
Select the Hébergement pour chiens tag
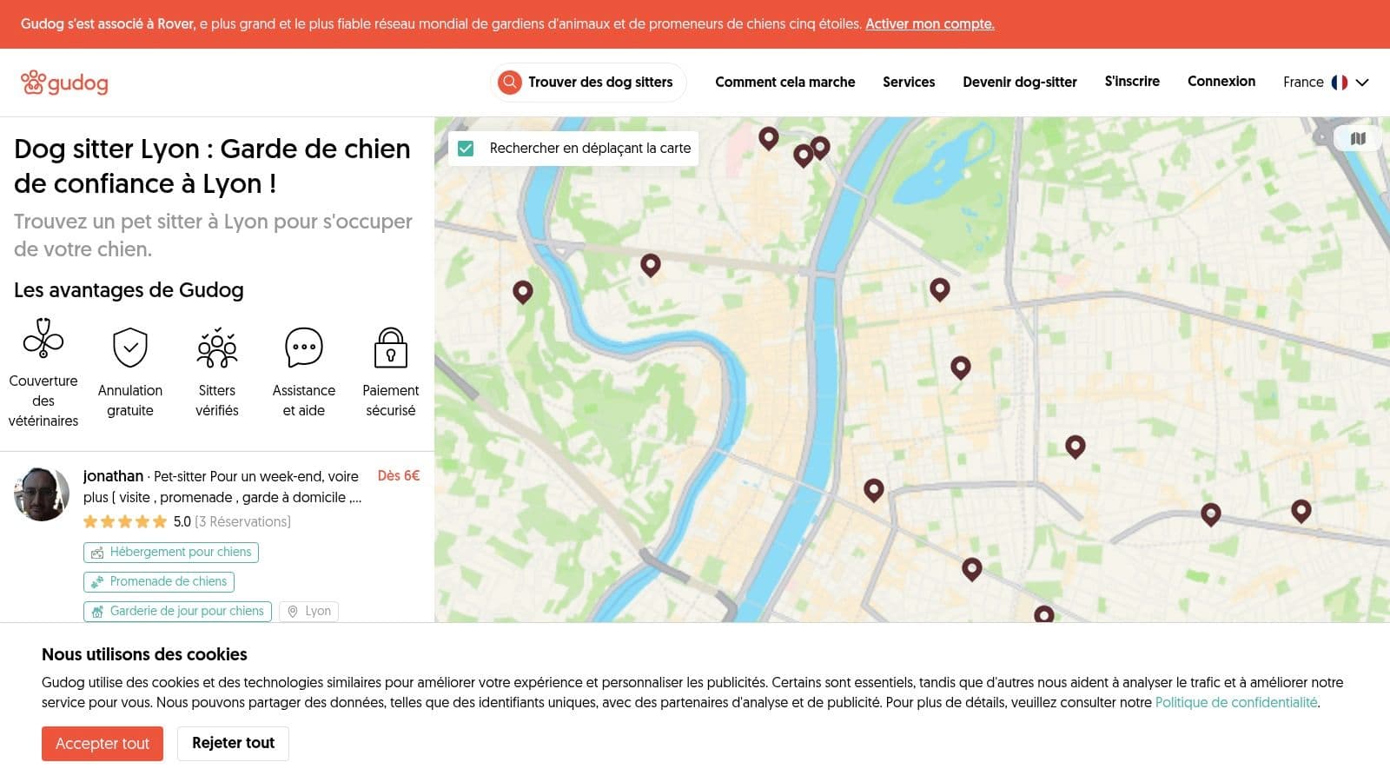click(171, 553)
